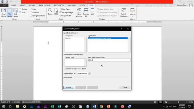Click Assign button
This screenshot has height=109, width=194.
pos(69,88)
